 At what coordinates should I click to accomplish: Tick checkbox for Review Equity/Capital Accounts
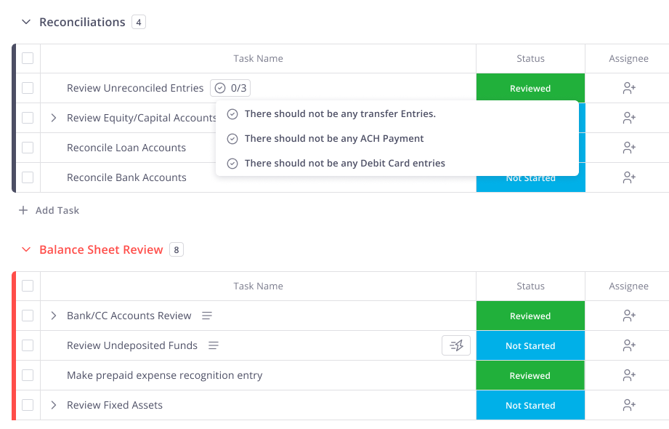click(x=28, y=118)
